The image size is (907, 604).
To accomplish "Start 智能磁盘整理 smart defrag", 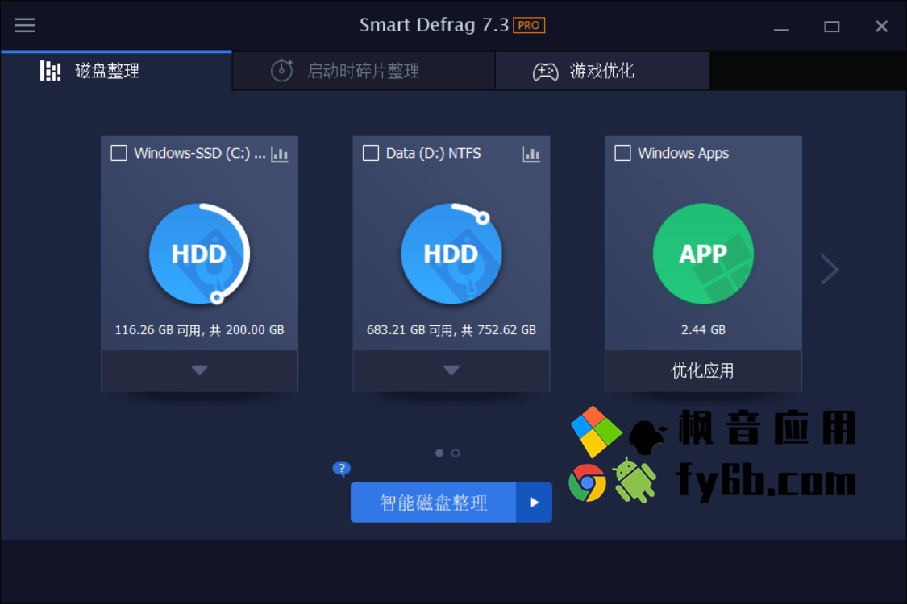I will click(x=433, y=503).
